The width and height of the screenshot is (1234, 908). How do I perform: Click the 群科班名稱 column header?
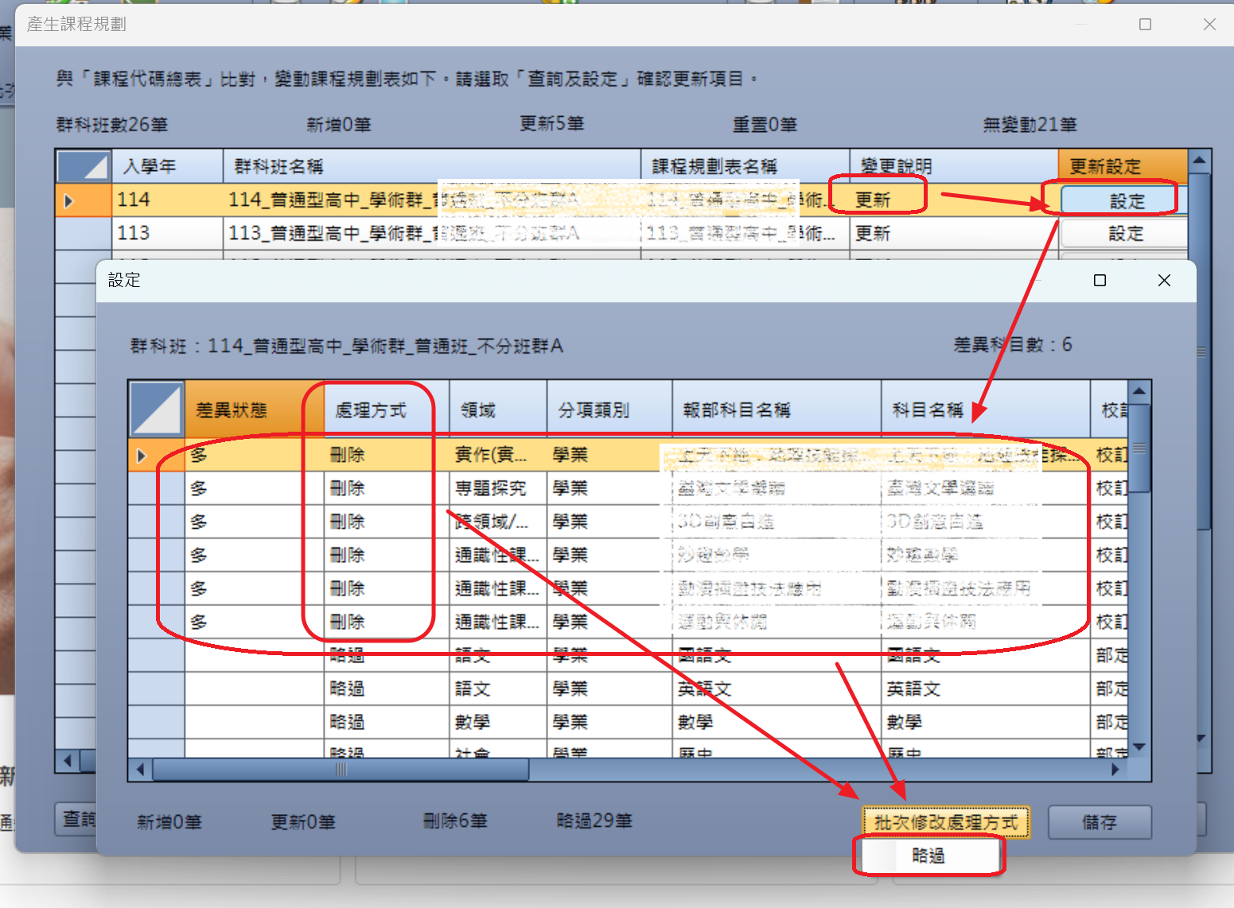click(432, 166)
